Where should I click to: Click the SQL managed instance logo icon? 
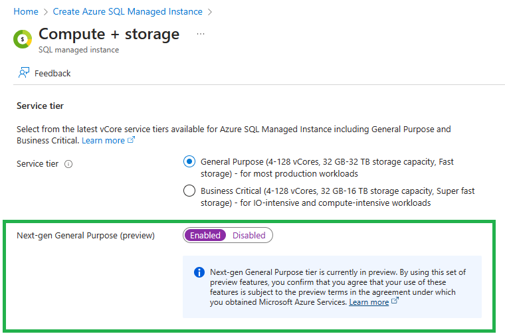click(23, 39)
